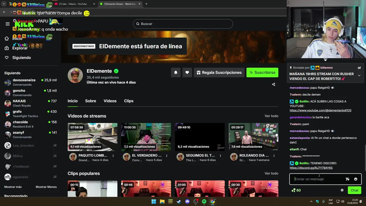Open options menu for ROLEANDO DIA video
Viewport: 366px width, 206px height.
click(x=274, y=156)
